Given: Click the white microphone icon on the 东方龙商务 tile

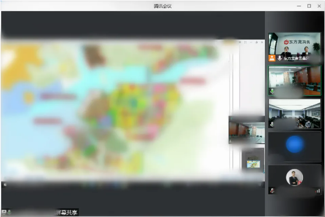Looking at the screenshot, I should tap(279, 58).
